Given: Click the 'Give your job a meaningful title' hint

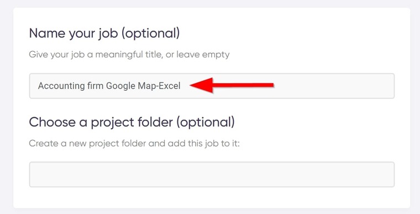Looking at the screenshot, I should point(95,55).
